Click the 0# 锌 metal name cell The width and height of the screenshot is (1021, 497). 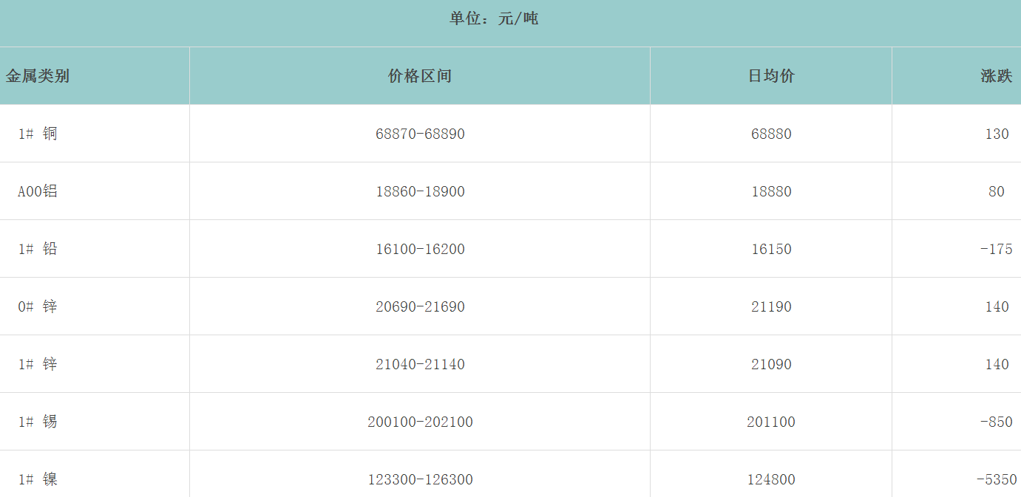coord(38,306)
